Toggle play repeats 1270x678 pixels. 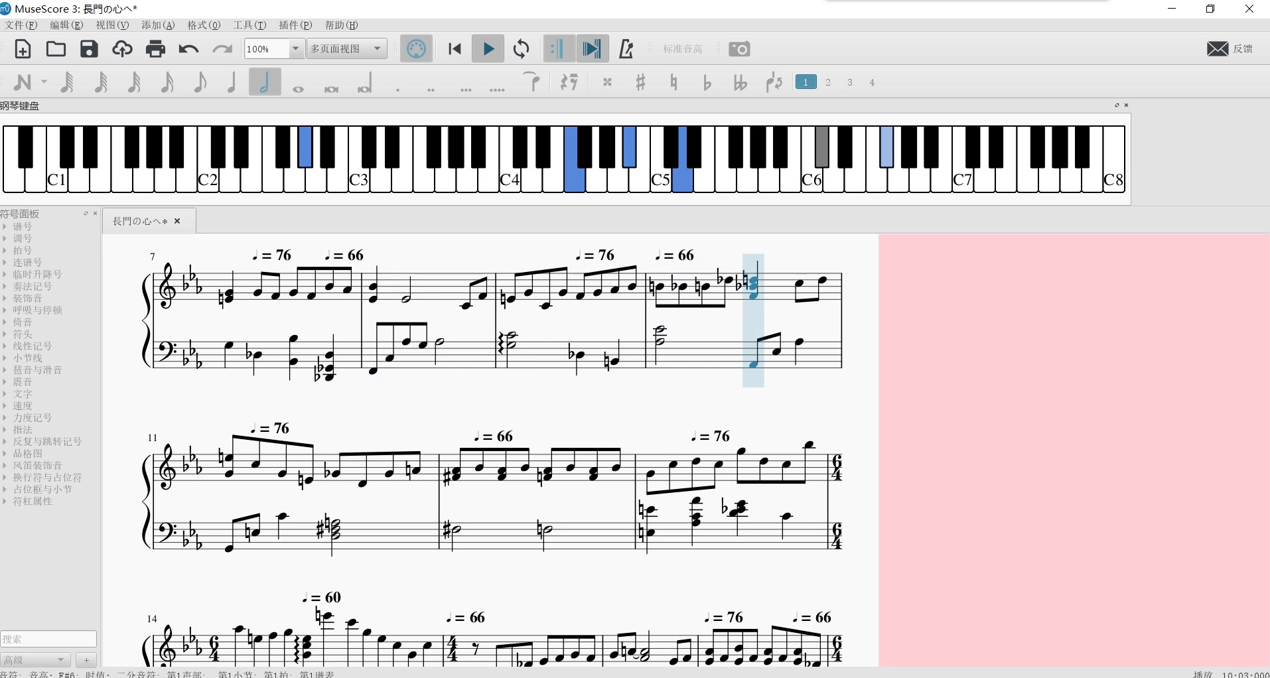pos(558,49)
